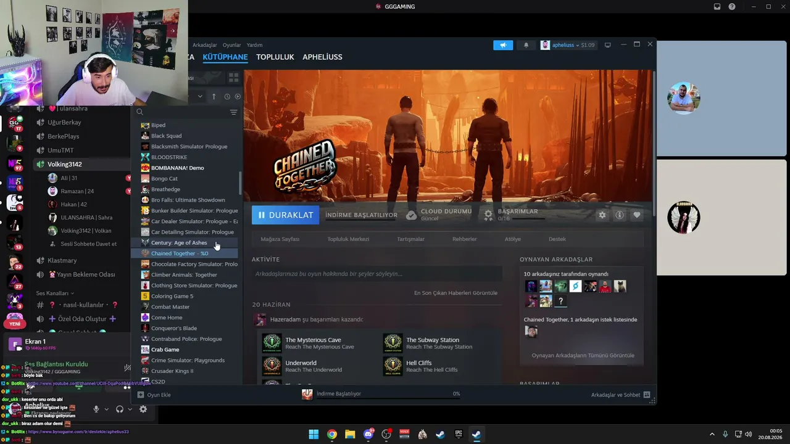
Task: Sort library by recent activity clock icon
Action: click(x=227, y=97)
